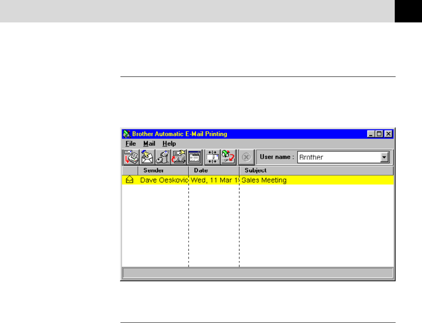
Task: Open the Help menu
Action: point(169,143)
